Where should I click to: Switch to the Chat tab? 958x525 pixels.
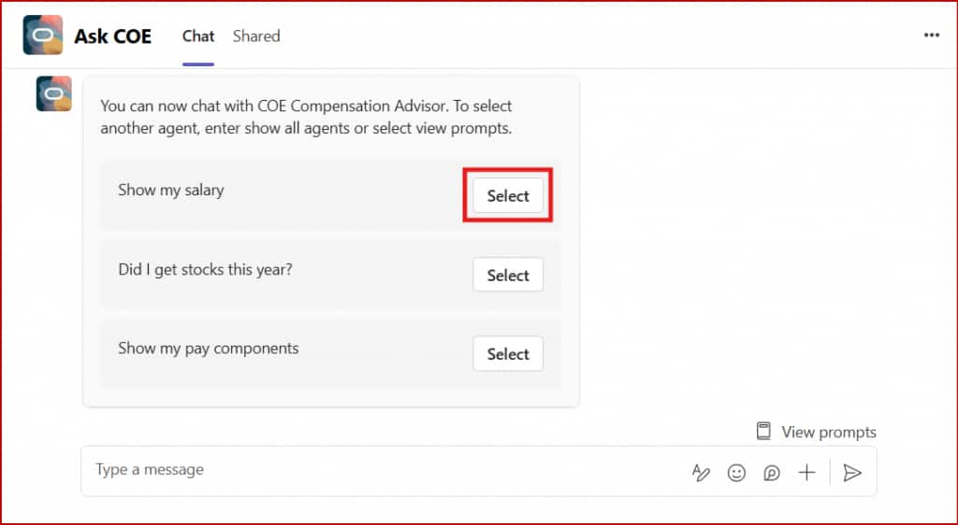tap(198, 36)
